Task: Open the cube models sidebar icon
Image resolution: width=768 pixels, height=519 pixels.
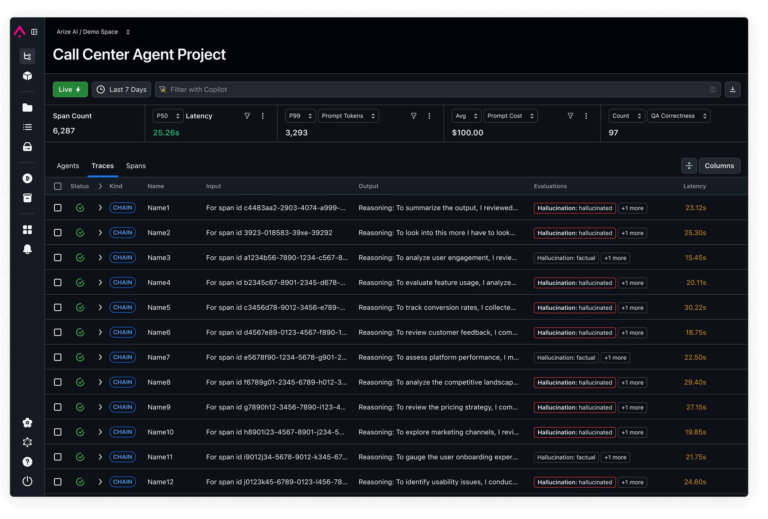Action: [27, 76]
